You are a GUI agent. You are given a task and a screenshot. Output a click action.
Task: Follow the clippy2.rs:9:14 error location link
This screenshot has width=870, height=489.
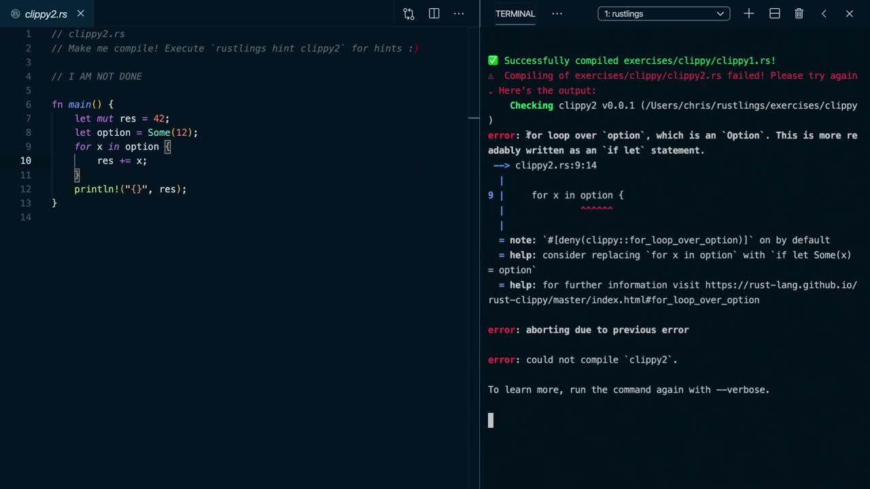[555, 165]
